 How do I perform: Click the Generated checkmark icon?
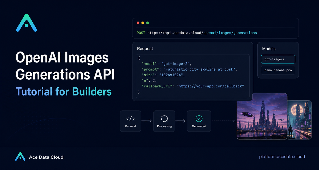pos(199,118)
